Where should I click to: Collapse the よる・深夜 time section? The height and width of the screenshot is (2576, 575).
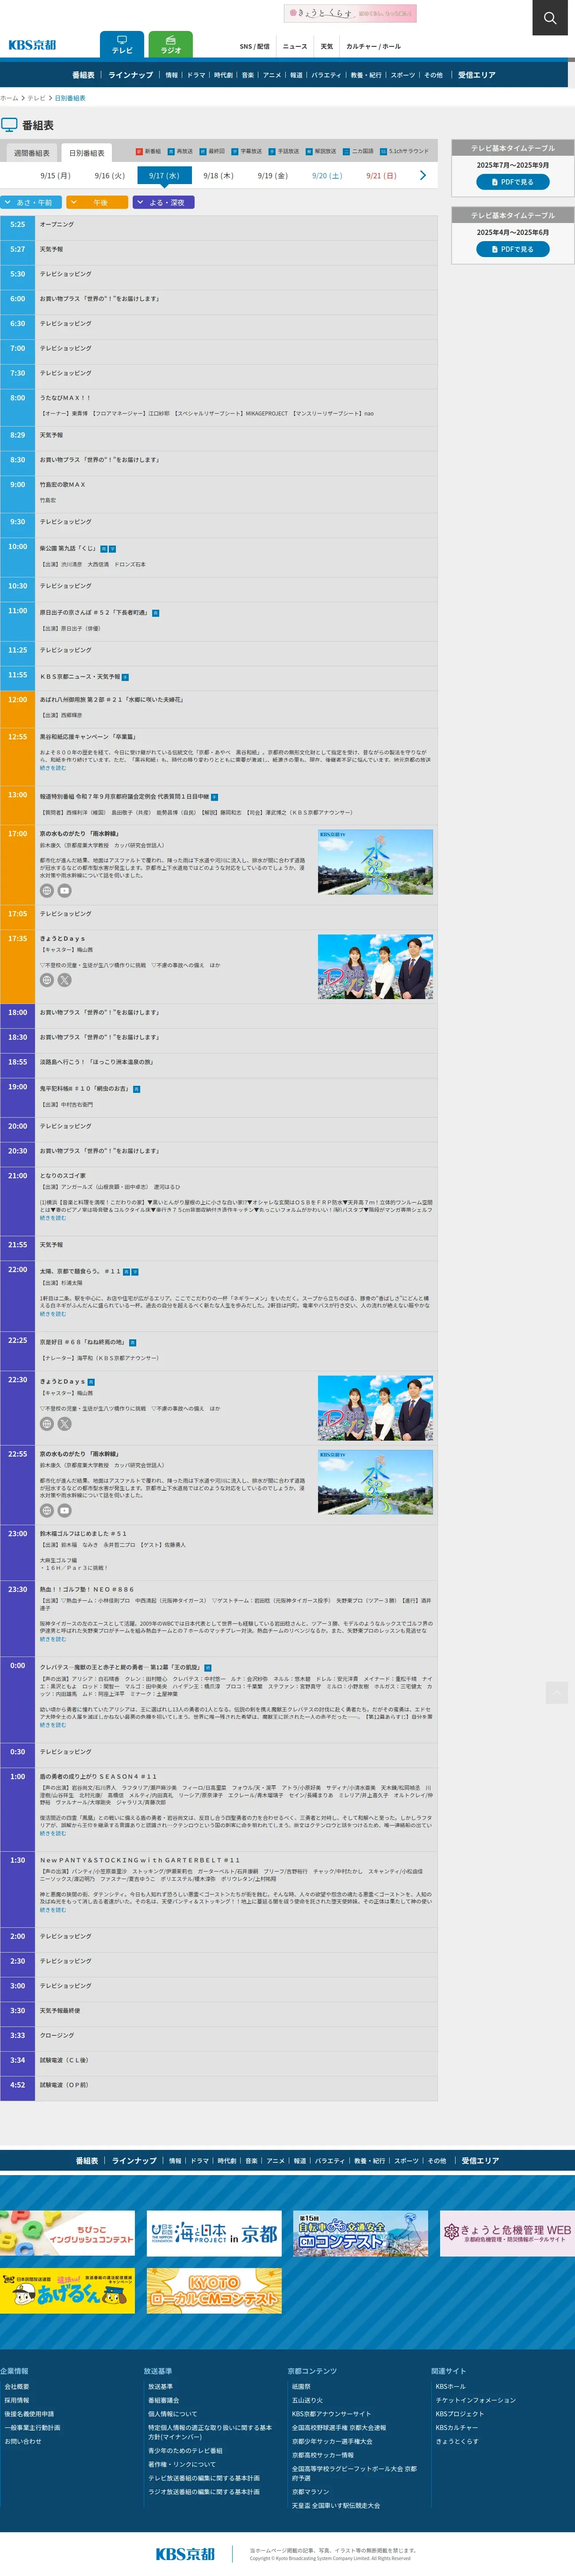point(163,202)
